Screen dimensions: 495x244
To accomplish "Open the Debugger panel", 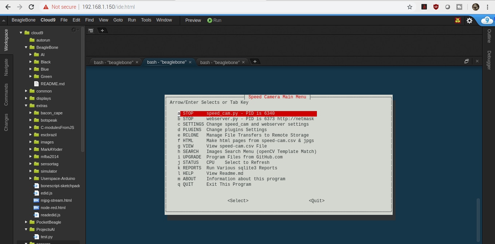I will pos(489,60).
